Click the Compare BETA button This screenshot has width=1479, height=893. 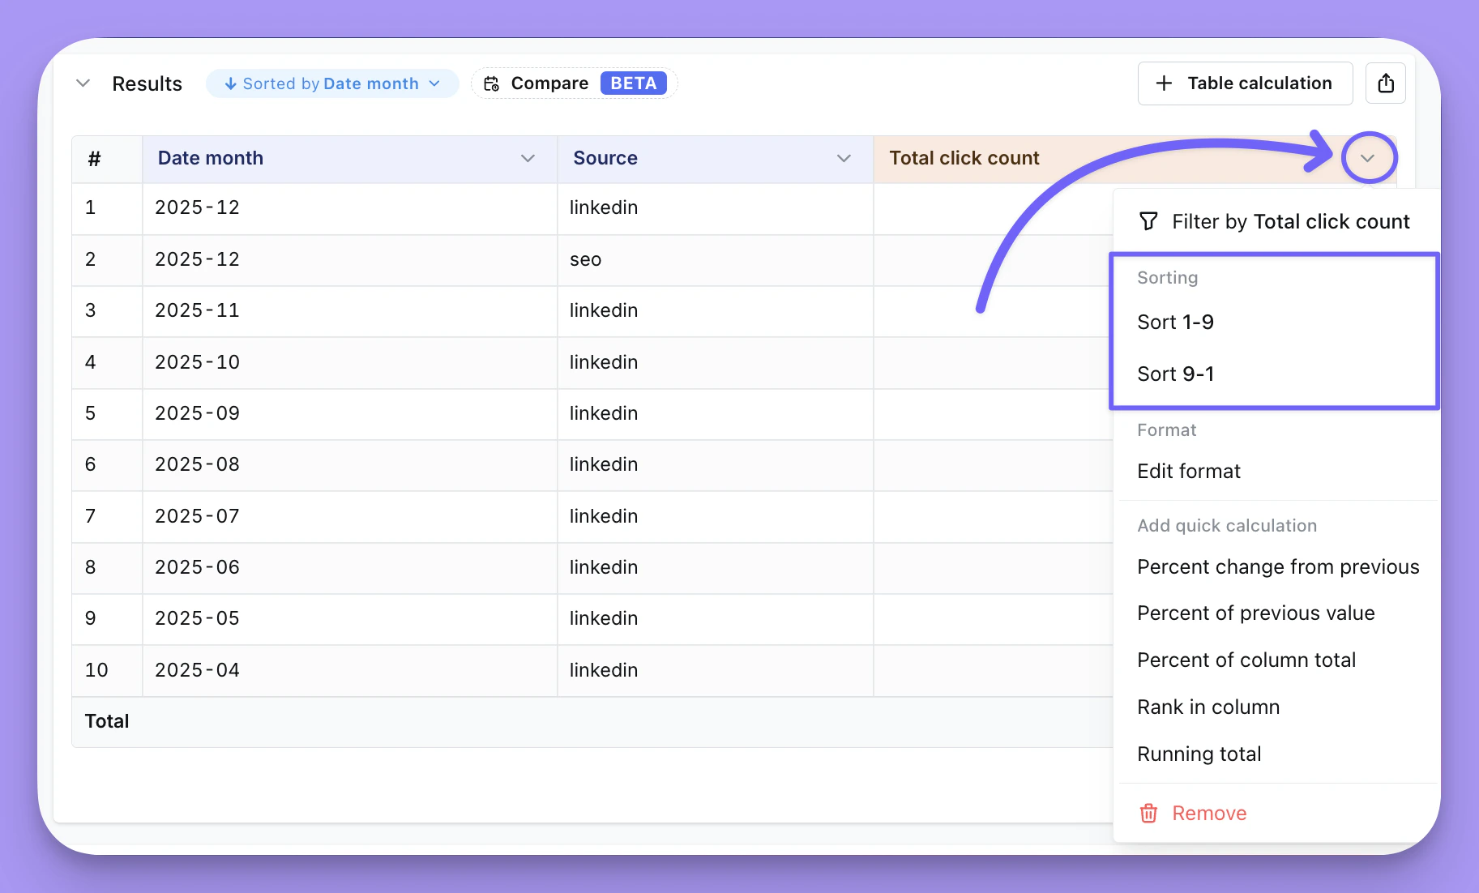point(574,83)
